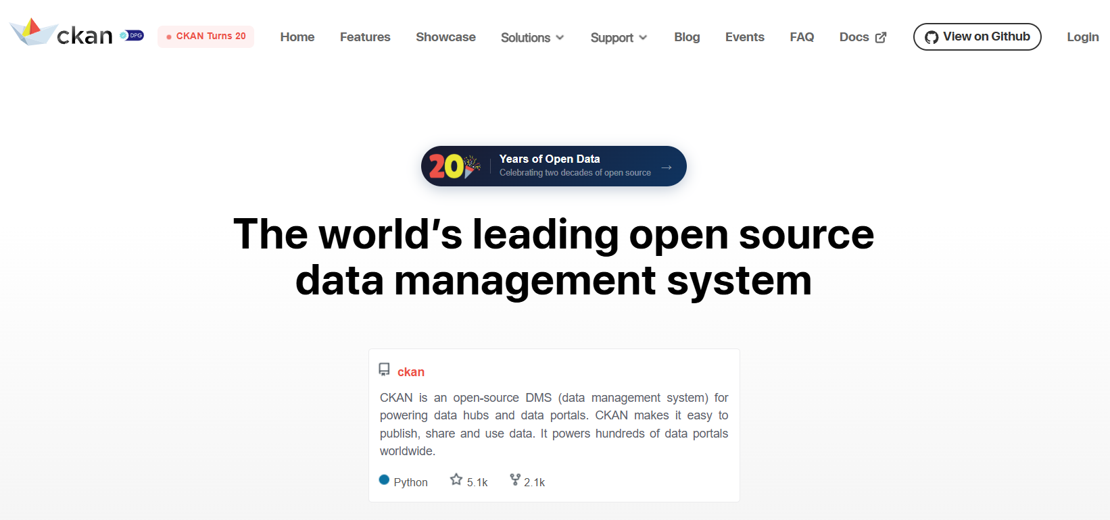Click the CKAN repository description paragraph
This screenshot has height=520, width=1110.
(x=554, y=424)
